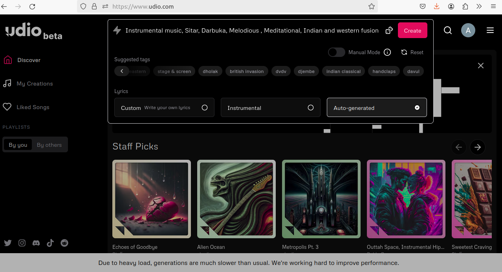Open Sweetest Craving cover thumbnail
The height and width of the screenshot is (272, 502).
click(472, 199)
